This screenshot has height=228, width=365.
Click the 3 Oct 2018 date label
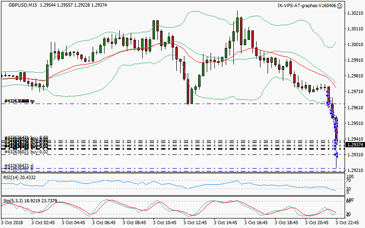(13, 222)
